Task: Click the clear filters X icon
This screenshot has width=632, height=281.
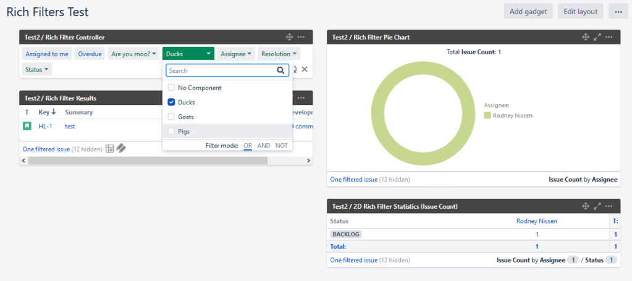Action: pos(305,69)
